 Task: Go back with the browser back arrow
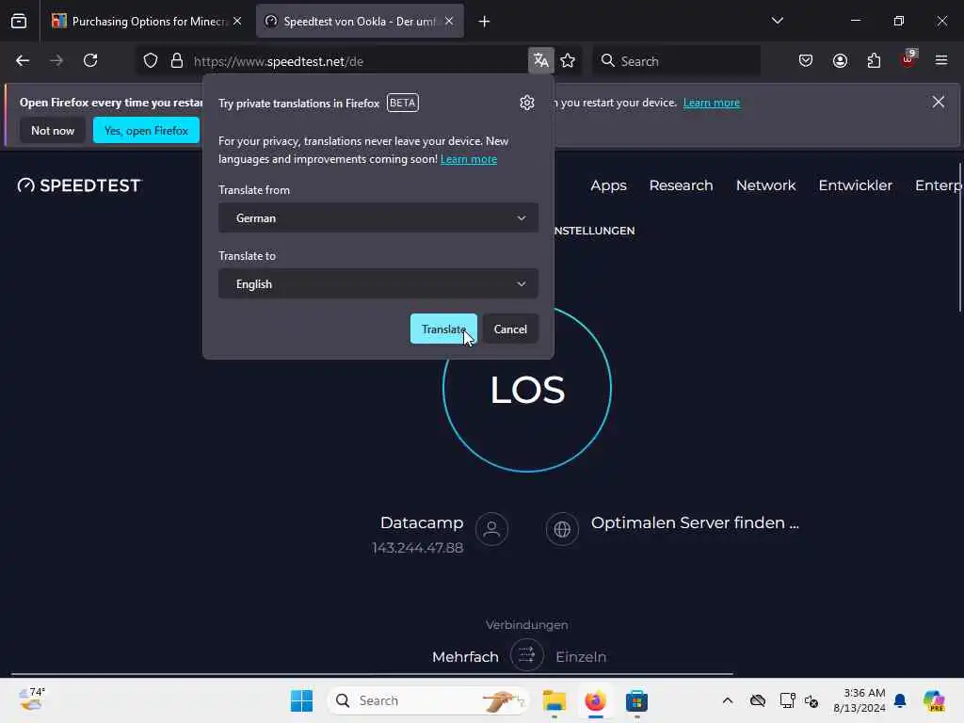coord(23,61)
